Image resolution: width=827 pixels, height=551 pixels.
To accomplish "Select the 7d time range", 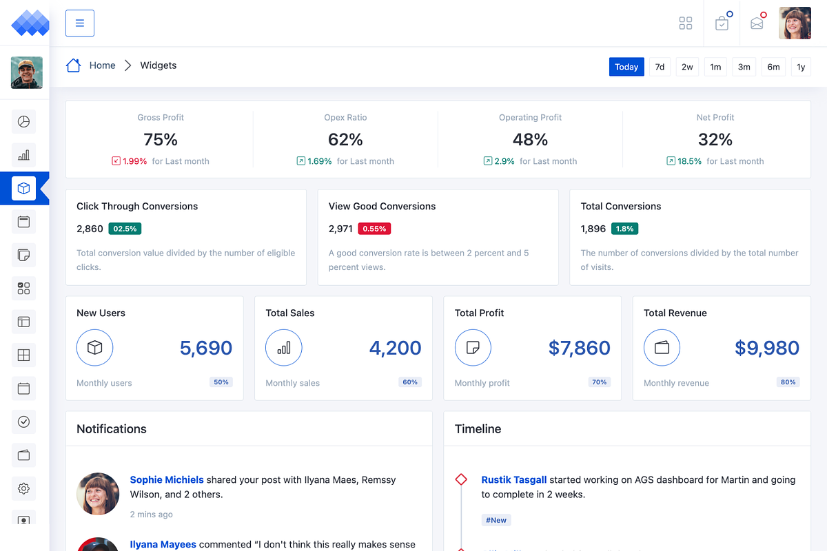I will click(x=660, y=67).
